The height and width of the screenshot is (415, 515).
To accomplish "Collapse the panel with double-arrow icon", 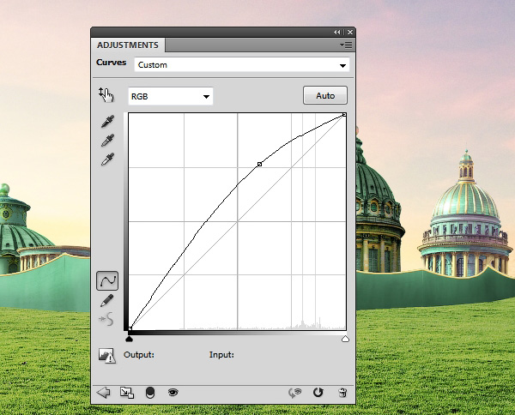I will coord(337,32).
